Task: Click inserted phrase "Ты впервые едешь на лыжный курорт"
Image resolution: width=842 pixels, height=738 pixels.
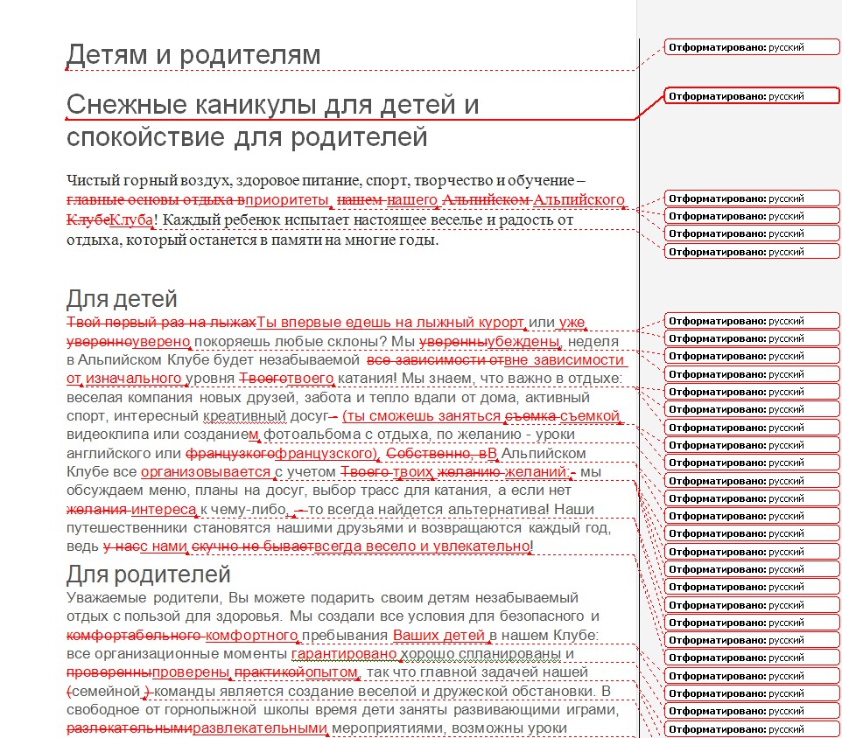Action: point(390,323)
